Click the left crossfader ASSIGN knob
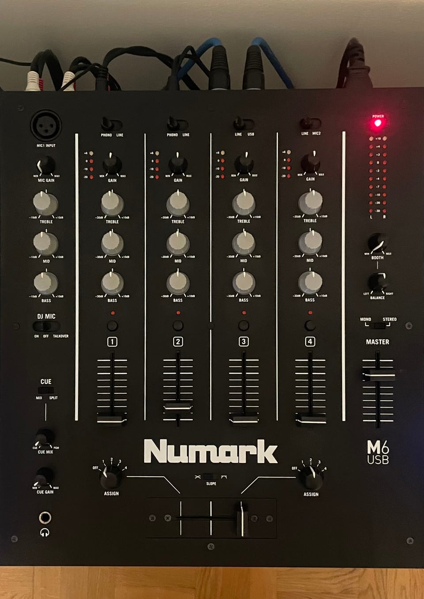This screenshot has width=424, height=599. point(111,477)
